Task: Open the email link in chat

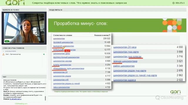Action: coord(16,99)
